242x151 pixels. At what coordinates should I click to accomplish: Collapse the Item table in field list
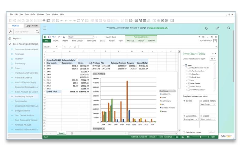tap(184, 66)
